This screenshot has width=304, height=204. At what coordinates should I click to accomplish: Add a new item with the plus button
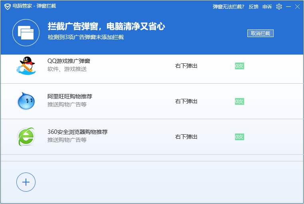point(26,182)
